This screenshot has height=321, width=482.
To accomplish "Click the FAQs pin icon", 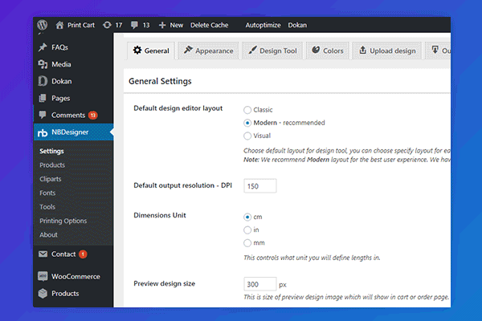I will 43,47.
